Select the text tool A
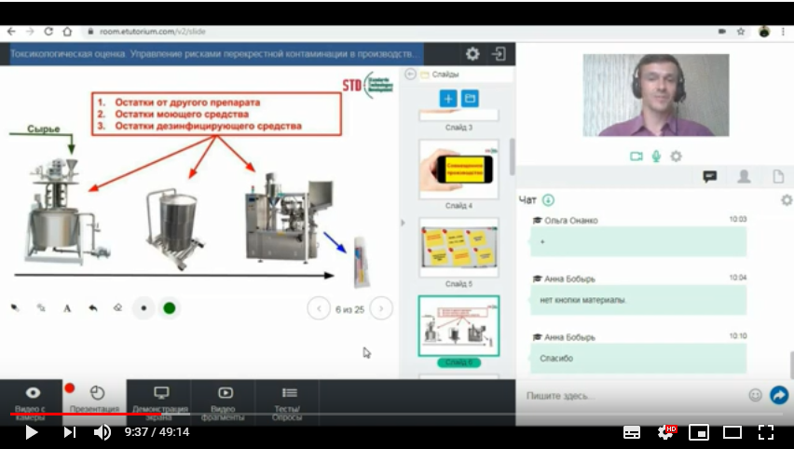The image size is (794, 449). tap(67, 308)
